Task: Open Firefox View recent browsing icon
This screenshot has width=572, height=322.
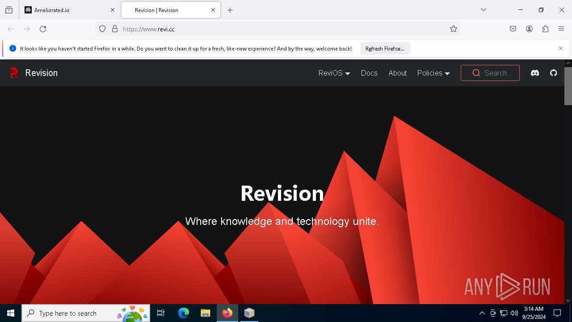Action: (9, 10)
